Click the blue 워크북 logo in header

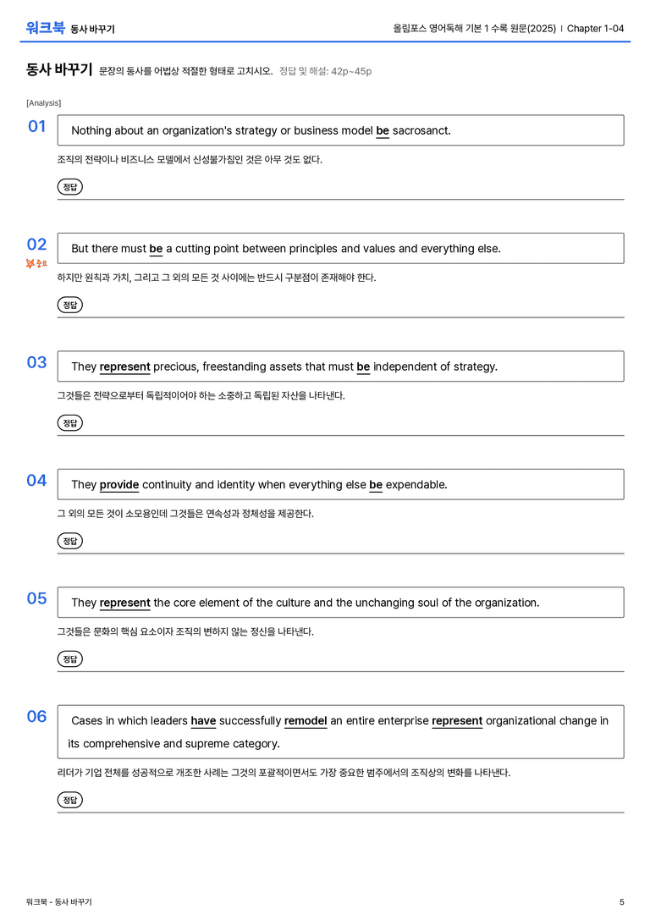(x=45, y=27)
